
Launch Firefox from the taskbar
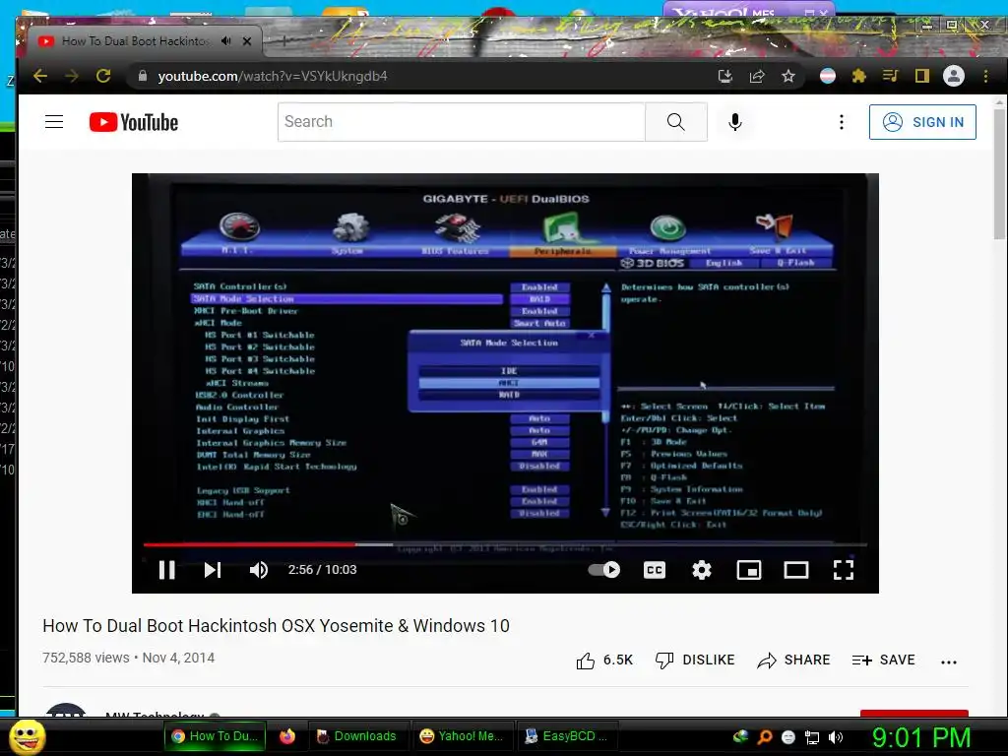click(x=287, y=736)
